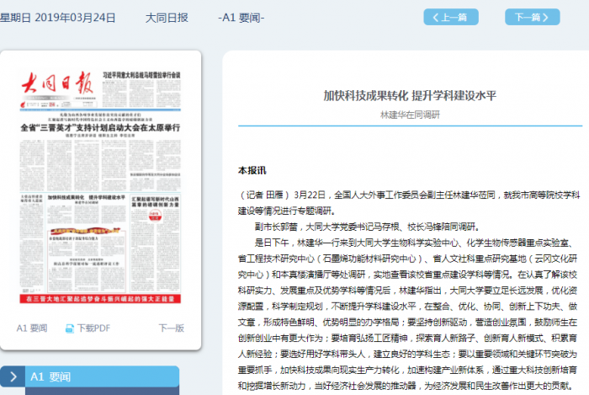Click the PDF download icon
The image size is (589, 395).
71,328
